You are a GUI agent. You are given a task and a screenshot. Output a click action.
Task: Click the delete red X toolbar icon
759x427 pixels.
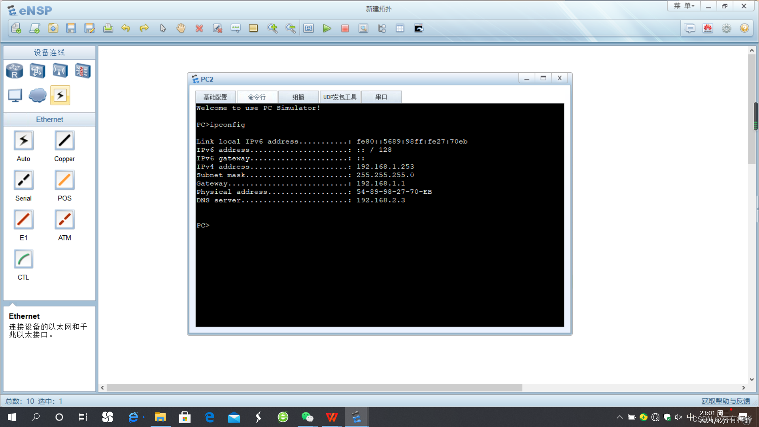199,28
